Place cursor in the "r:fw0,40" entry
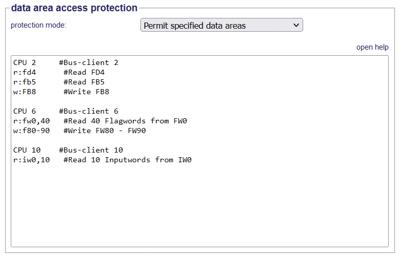The image size is (401, 259). (31, 121)
